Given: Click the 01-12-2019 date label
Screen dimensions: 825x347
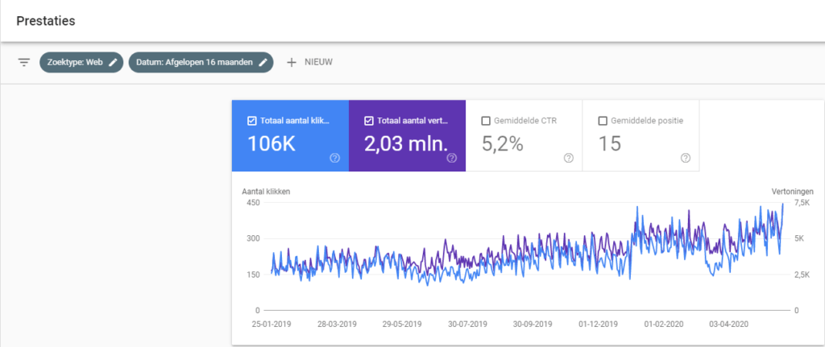Looking at the screenshot, I should point(599,324).
